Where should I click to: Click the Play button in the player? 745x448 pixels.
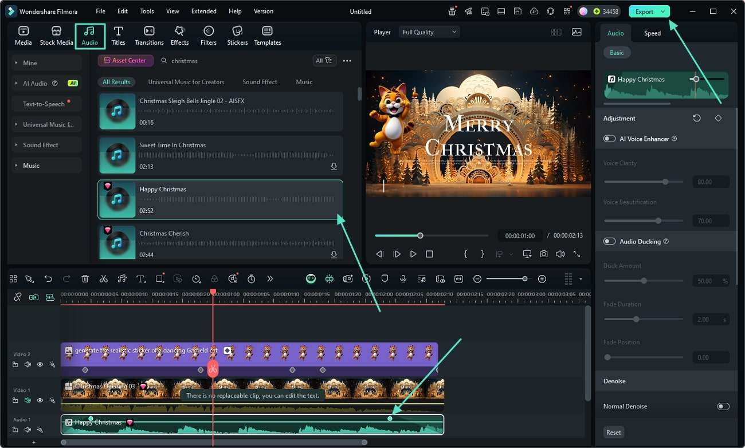click(x=413, y=254)
